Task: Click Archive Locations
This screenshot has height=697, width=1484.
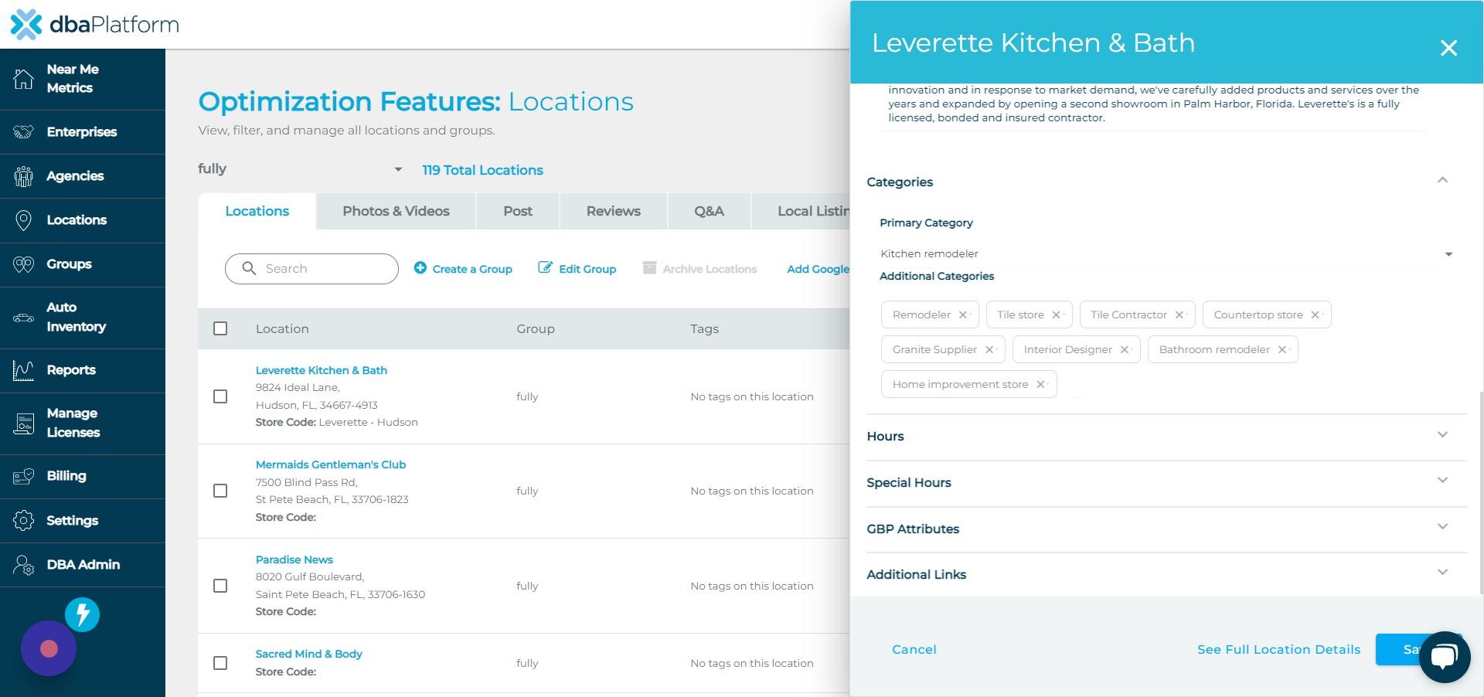Action: click(699, 268)
